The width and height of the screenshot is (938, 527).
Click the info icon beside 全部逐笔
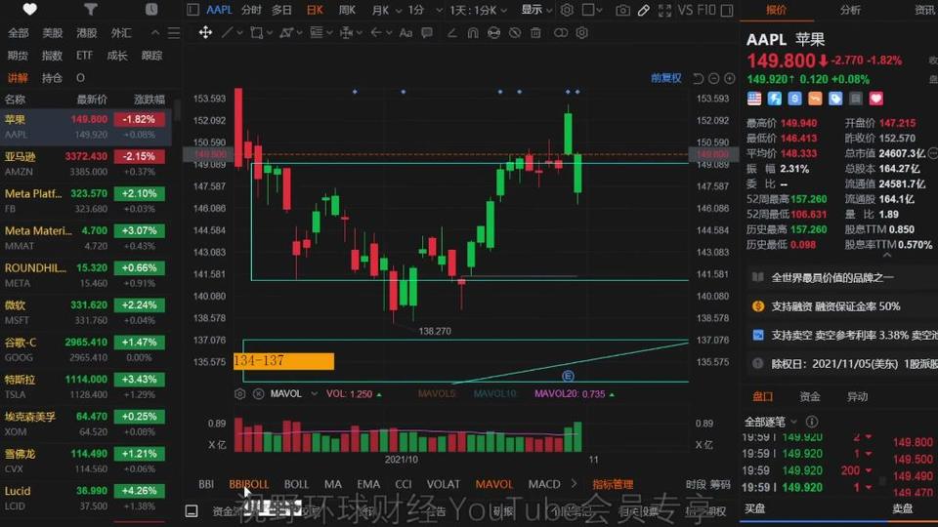pos(812,422)
